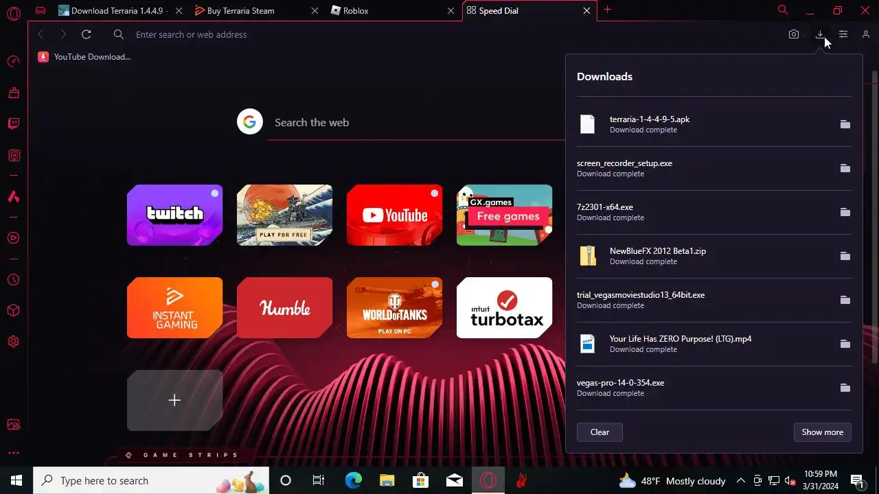Open the Aria AI icon in sidebar
Image resolution: width=879 pixels, height=494 pixels.
13,197
